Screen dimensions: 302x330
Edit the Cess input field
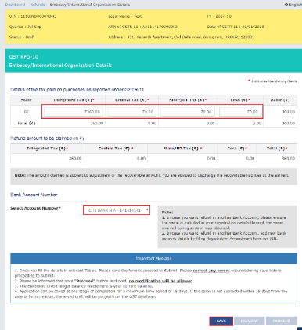(x=240, y=112)
